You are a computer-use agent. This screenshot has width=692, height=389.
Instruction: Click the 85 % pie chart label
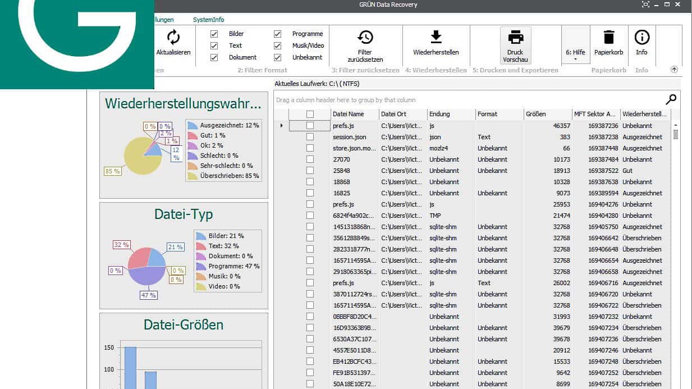click(x=112, y=171)
